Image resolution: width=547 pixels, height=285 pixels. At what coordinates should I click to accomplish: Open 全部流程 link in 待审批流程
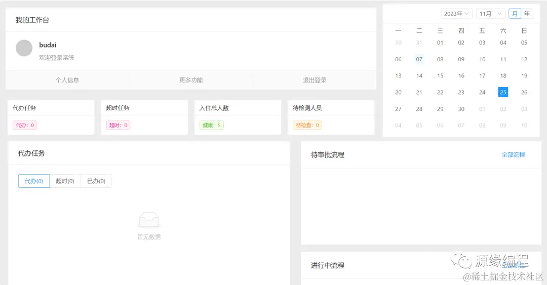pos(513,154)
